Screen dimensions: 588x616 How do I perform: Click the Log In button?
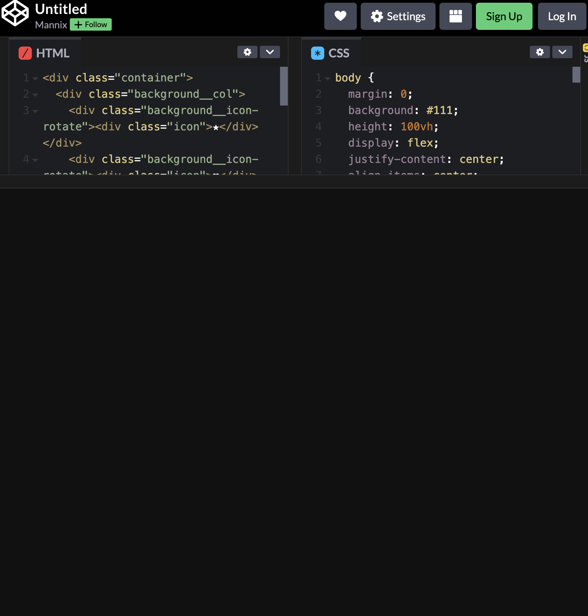coord(562,16)
